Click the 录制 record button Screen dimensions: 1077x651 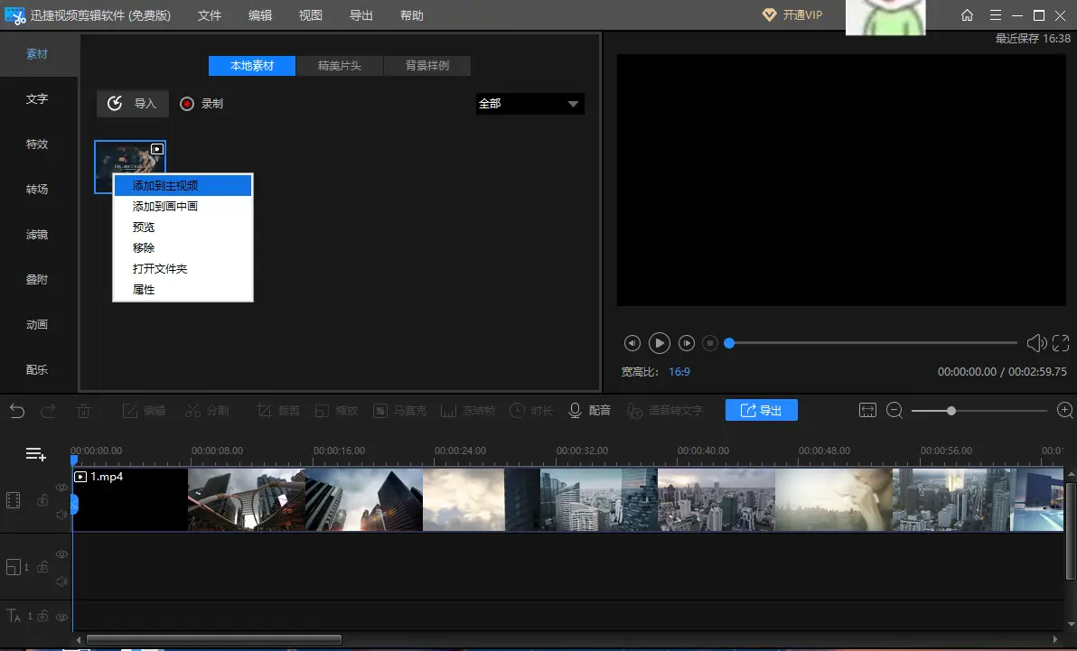(201, 104)
